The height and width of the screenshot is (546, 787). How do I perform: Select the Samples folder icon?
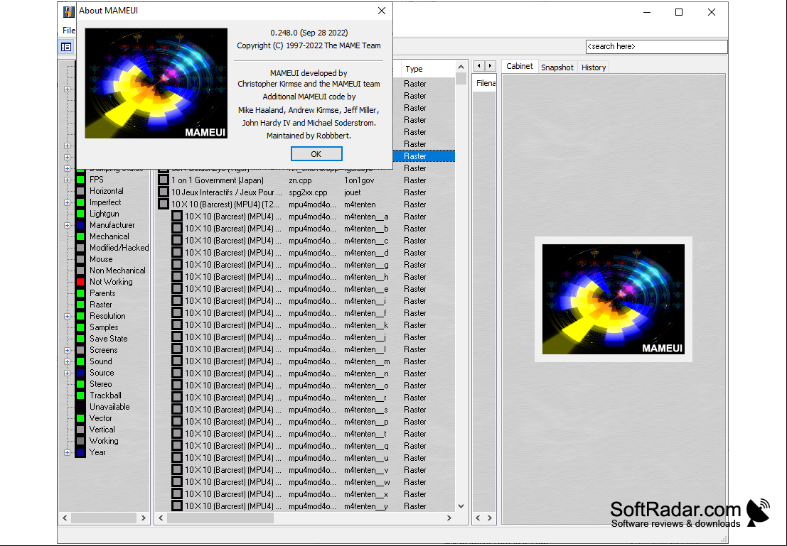point(80,327)
